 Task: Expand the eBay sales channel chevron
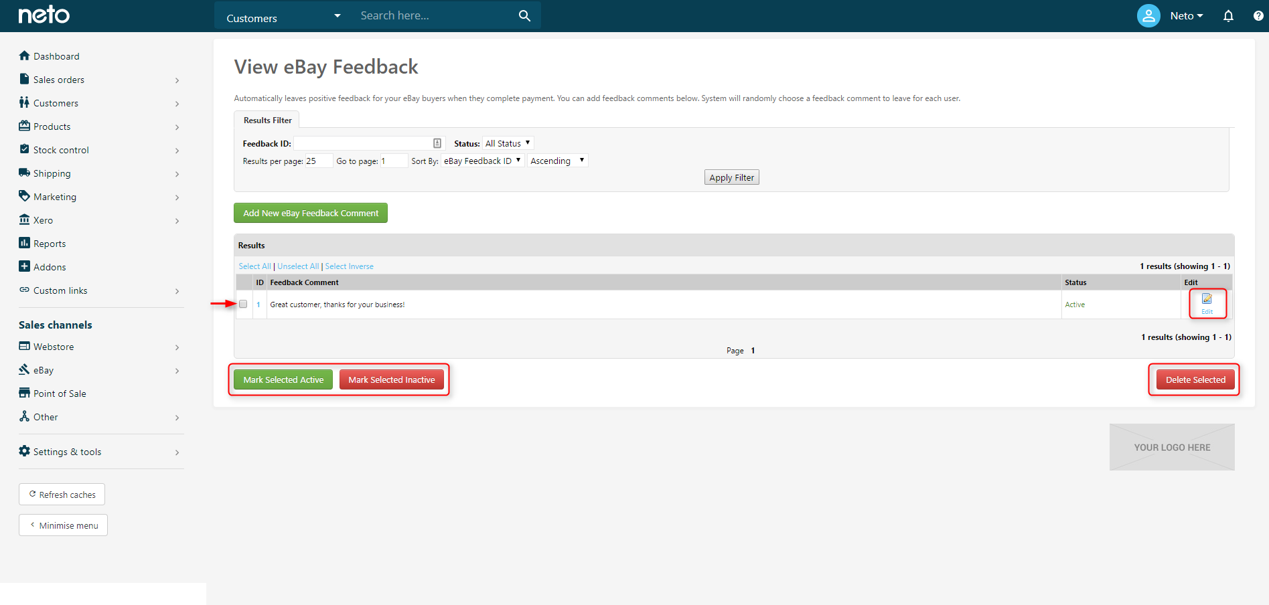tap(177, 371)
